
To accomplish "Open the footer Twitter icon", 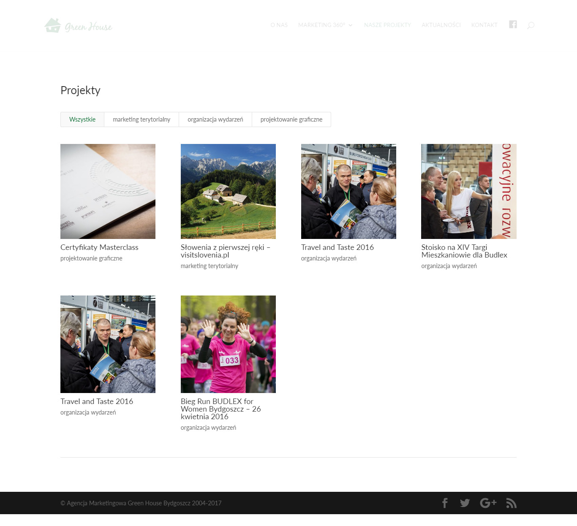I will pyautogui.click(x=465, y=503).
